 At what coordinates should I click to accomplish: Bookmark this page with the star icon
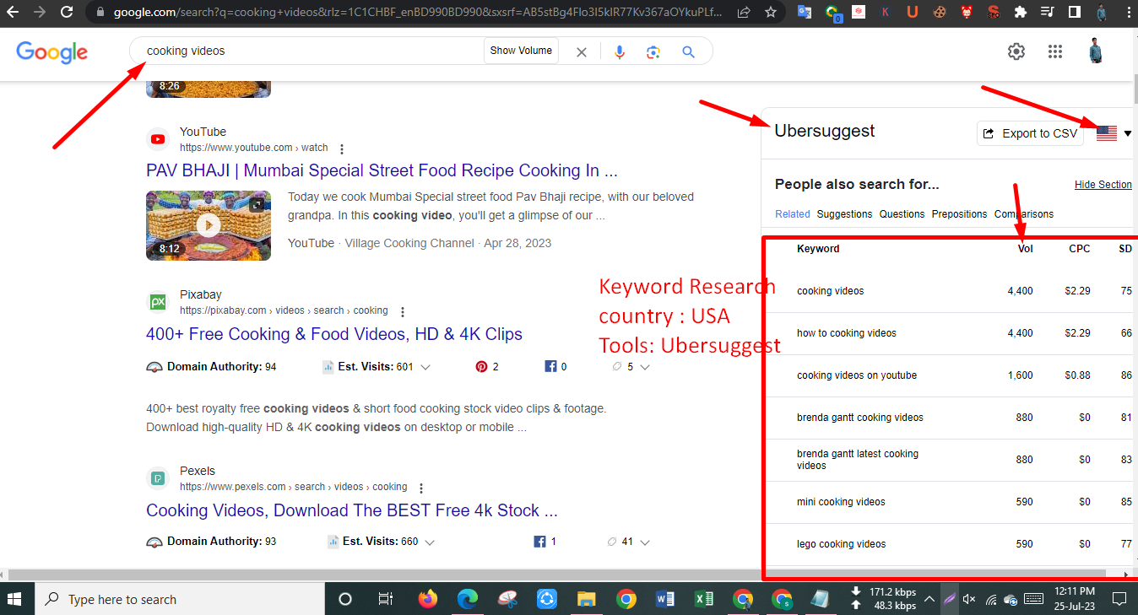770,13
